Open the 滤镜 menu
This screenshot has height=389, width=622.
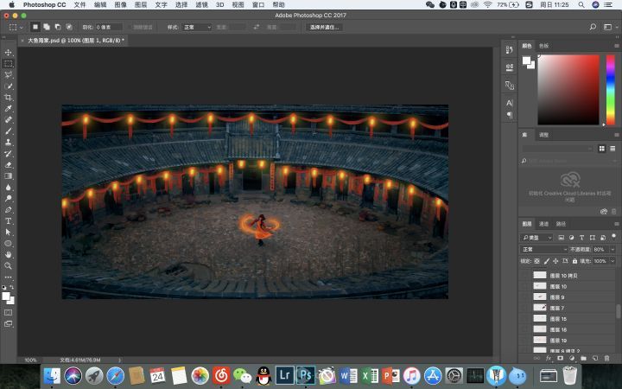(x=200, y=4)
